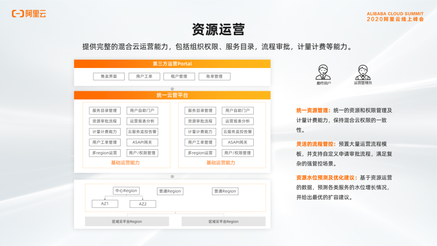Click the 2020阿里云线上峰会 text

tap(395, 19)
